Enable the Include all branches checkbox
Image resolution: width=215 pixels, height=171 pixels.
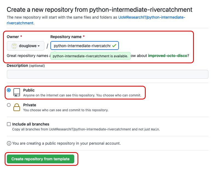(x=9, y=124)
